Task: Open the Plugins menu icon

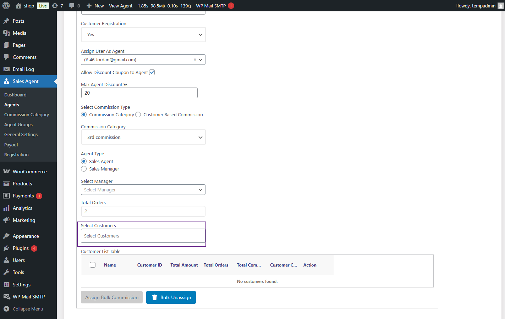Action: (6, 248)
